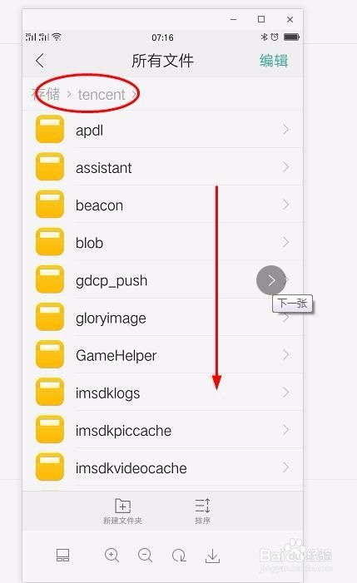Click the zoom out magnifier icon
The height and width of the screenshot is (583, 357).
pos(145,555)
